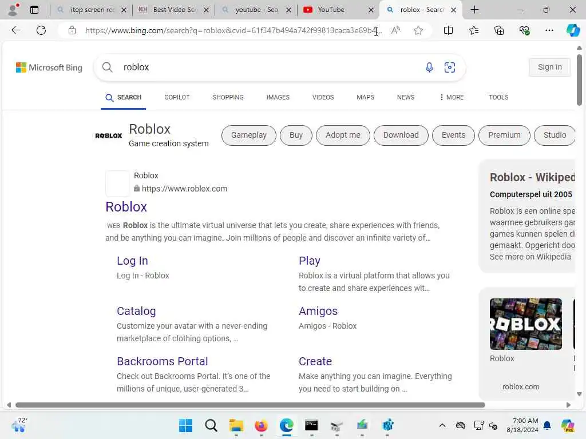
Task: Open Microsoft Edge taskbar icon
Action: click(x=287, y=425)
